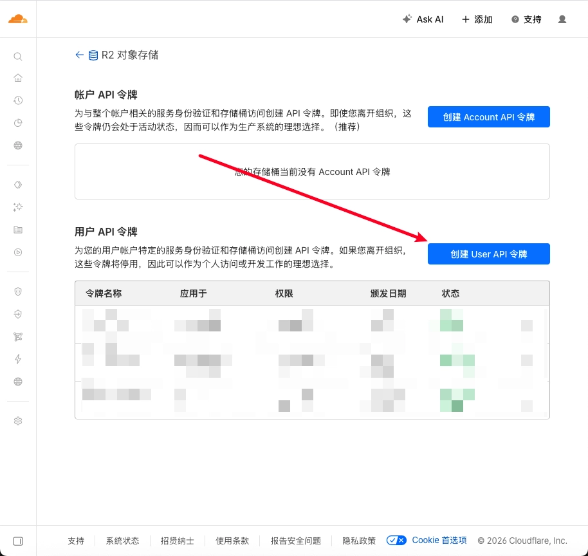This screenshot has width=588, height=556.
Task: Open the user profile icon menu
Action: coord(562,19)
